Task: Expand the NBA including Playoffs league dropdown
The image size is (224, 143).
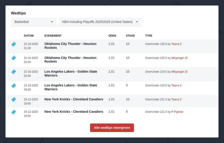Action: (x=100, y=22)
